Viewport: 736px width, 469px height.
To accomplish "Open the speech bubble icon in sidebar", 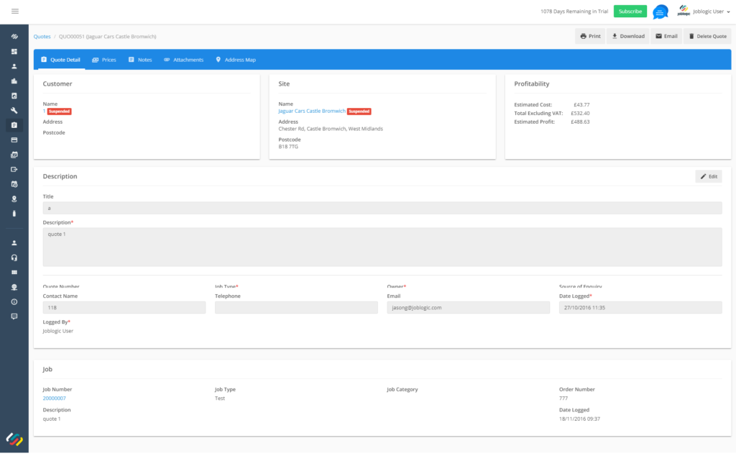I will tap(14, 317).
